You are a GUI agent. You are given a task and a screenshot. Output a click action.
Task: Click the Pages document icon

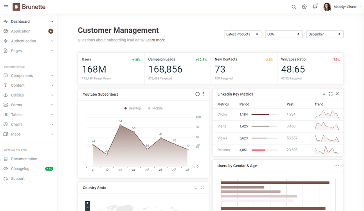pyautogui.click(x=6, y=50)
